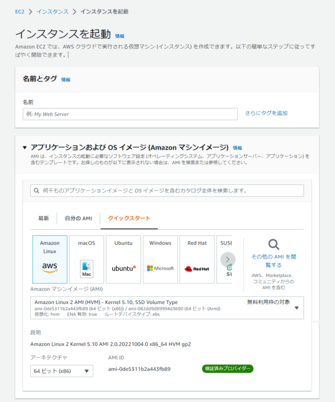This screenshot has width=335, height=402.
Task: Open 情報 link beside Amazon マシンイメージ heading
Action: point(237,148)
